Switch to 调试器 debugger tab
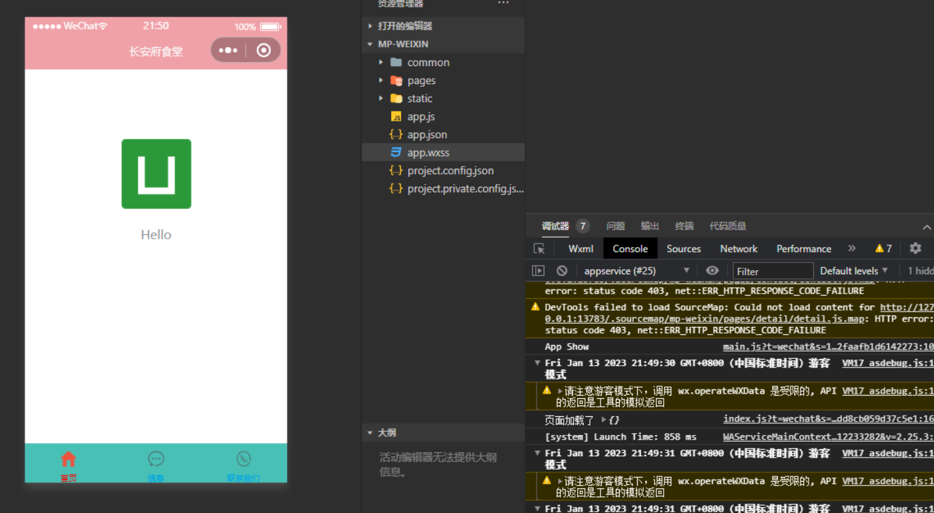934x513 pixels. [555, 226]
